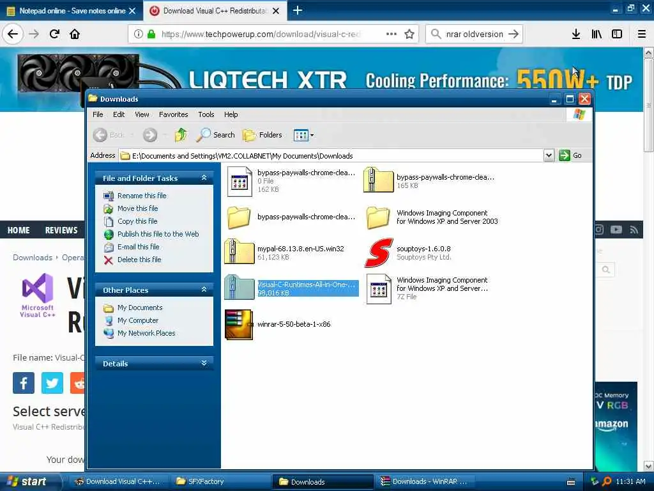Open the page actions three-dots menu
This screenshot has height=491, width=654.
coord(392,34)
